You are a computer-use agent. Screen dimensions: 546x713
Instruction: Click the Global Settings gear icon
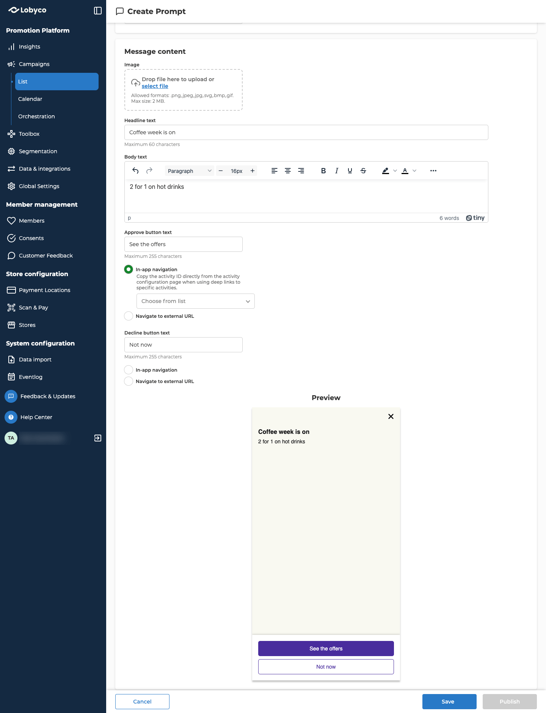coord(11,186)
